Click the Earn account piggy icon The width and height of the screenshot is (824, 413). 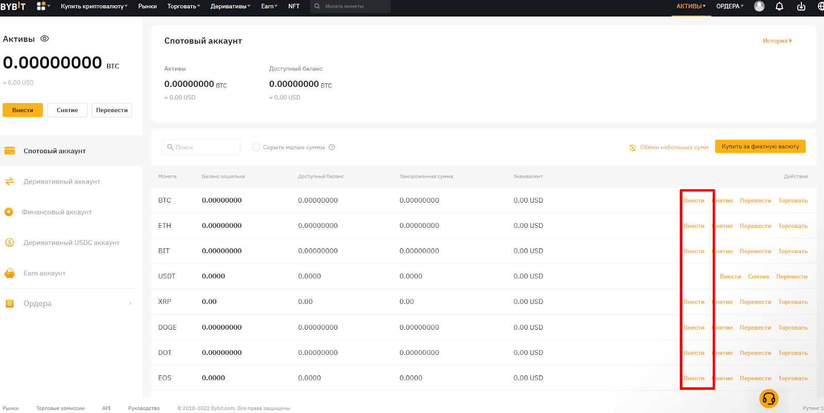tap(9, 273)
